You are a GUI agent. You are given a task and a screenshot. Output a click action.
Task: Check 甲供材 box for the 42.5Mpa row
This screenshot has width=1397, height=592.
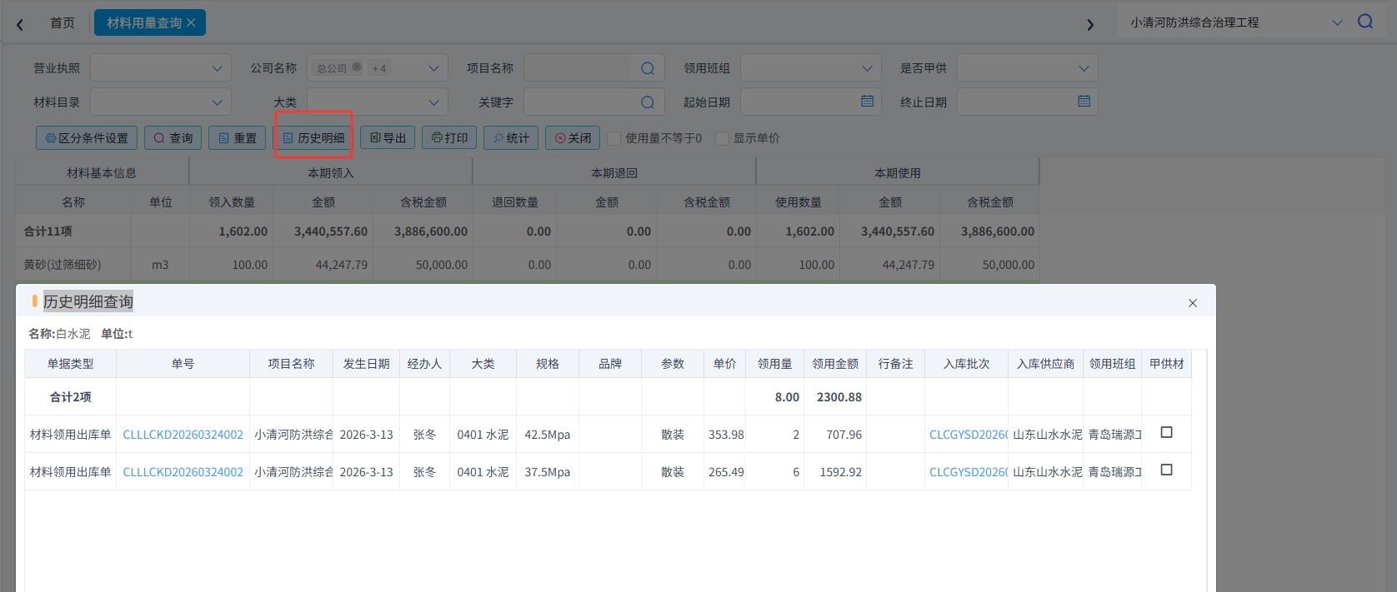point(1167,433)
